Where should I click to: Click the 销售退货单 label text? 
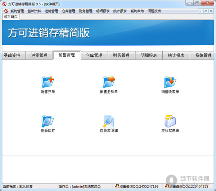click(x=109, y=92)
